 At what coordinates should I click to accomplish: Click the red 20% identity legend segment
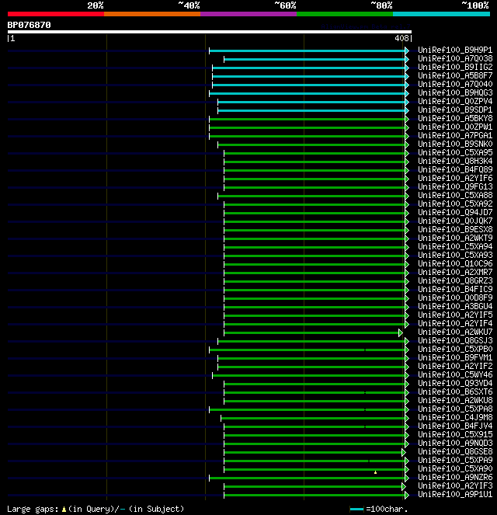56,14
